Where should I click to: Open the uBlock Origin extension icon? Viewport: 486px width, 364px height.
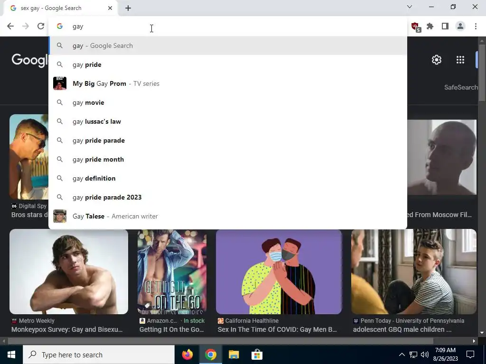415,27
